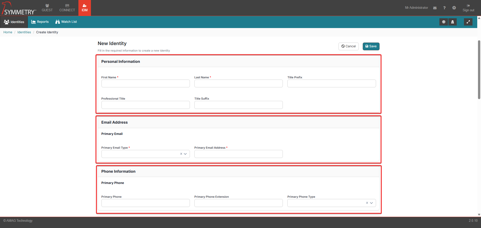Open settings via the gear icon
481x228 pixels.
click(x=454, y=8)
